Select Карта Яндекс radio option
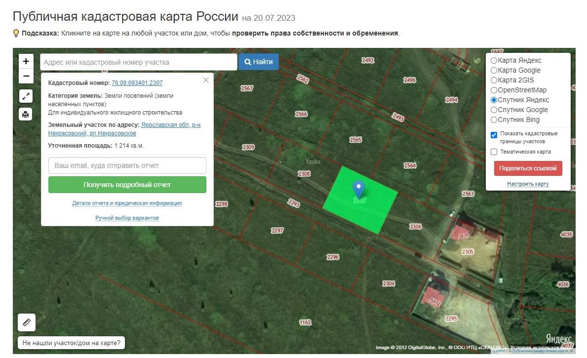The image size is (587, 358). pyautogui.click(x=494, y=60)
